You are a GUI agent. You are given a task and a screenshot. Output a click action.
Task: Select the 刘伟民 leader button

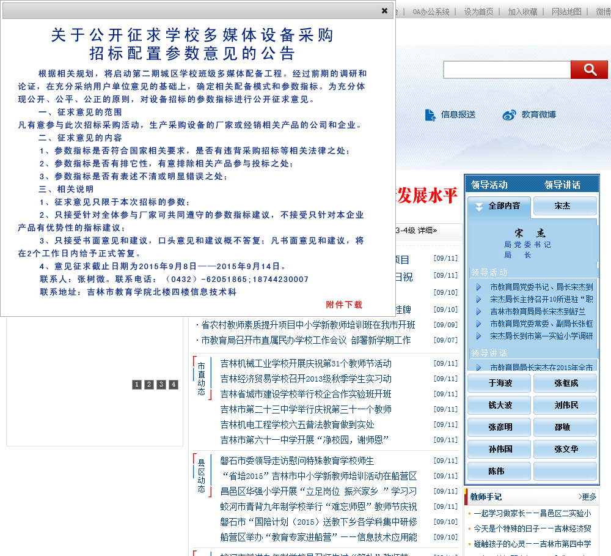(565, 405)
